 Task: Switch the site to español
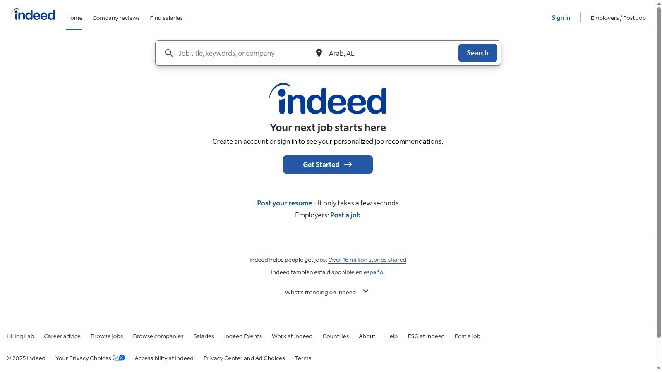[x=374, y=272]
